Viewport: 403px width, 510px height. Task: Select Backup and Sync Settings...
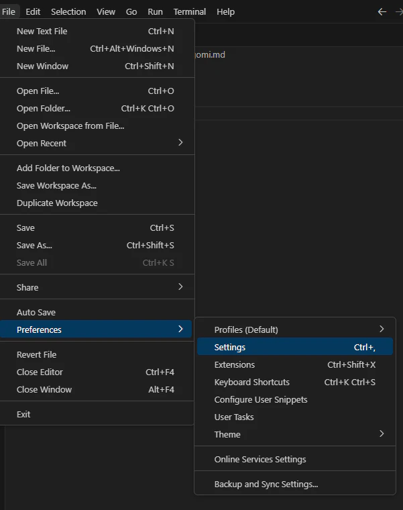pos(295,484)
